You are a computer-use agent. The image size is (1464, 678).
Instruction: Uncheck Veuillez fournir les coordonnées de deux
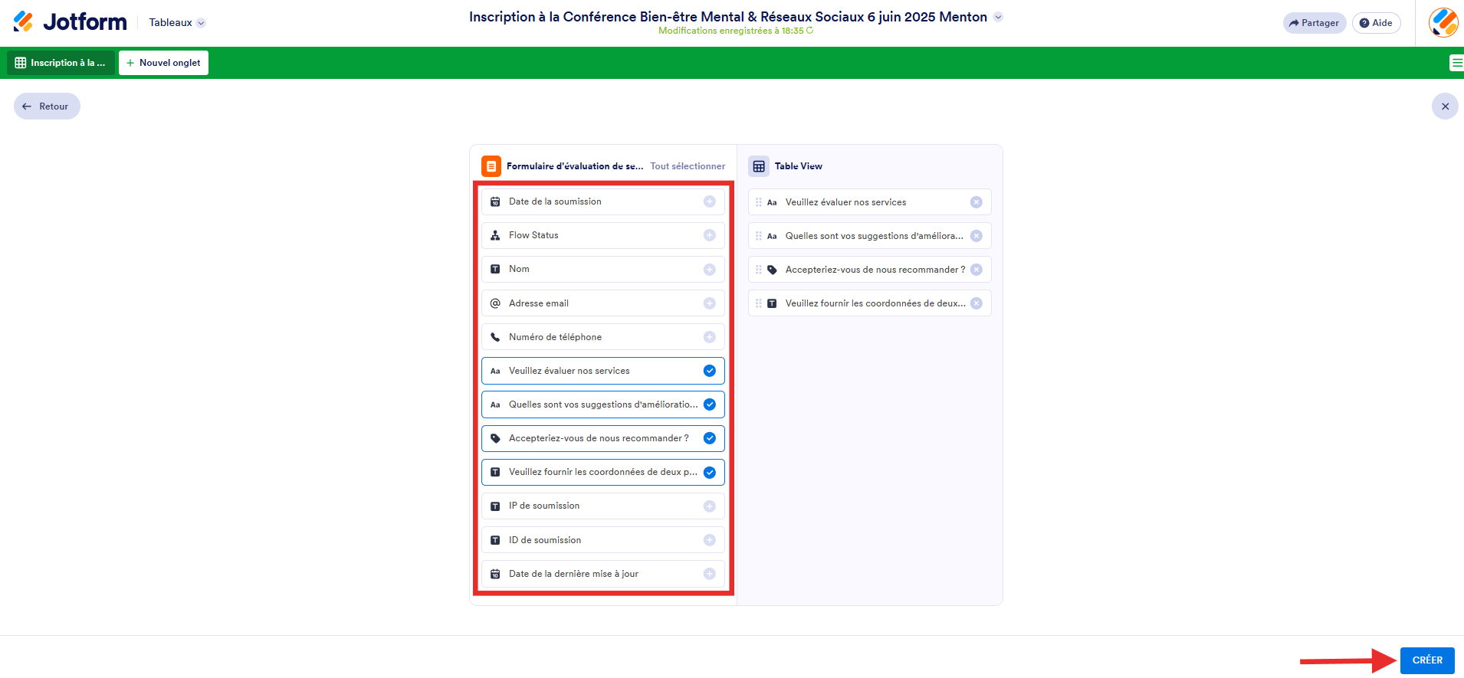(709, 472)
